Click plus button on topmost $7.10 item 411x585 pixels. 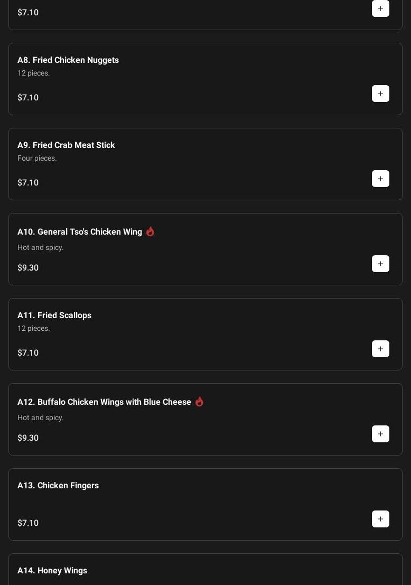(x=380, y=8)
